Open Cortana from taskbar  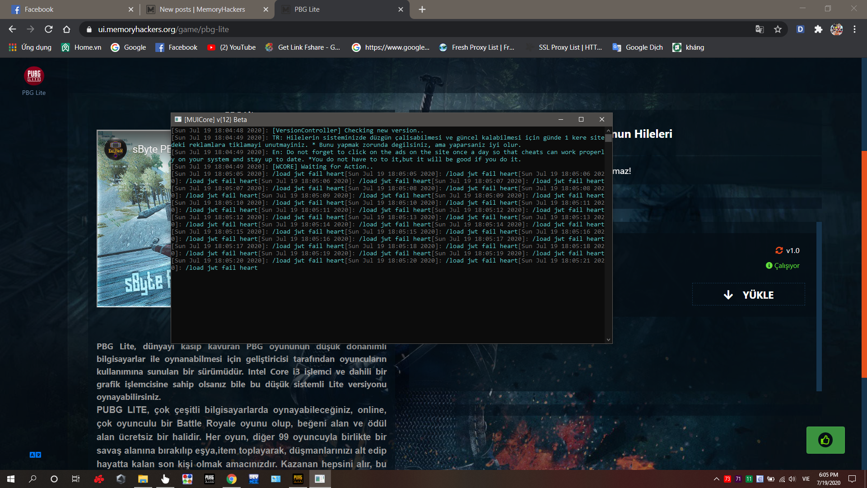(x=54, y=479)
